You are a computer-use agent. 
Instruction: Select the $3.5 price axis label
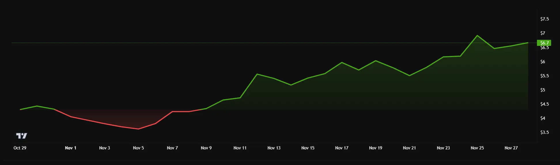544,132
